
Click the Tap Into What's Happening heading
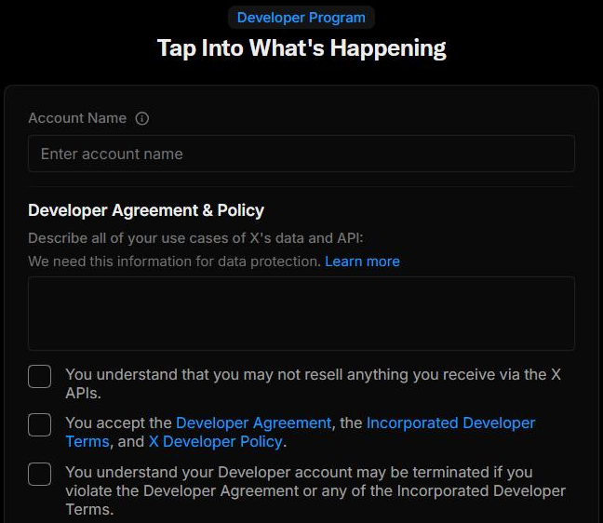pos(301,48)
